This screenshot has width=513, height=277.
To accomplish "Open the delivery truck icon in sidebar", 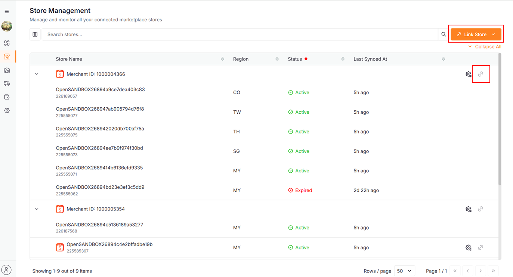I will [x=7, y=84].
